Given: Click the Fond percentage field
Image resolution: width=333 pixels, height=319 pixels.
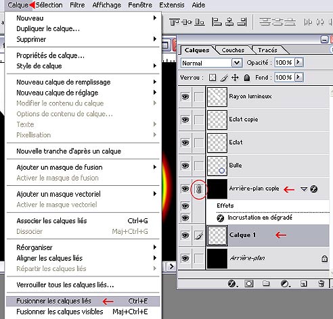Looking at the screenshot, I should (x=284, y=78).
